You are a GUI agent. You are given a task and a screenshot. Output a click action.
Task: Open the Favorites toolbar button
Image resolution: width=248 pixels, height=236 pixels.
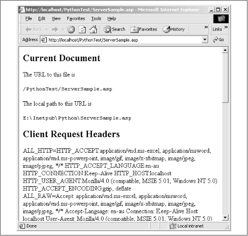[144, 29]
